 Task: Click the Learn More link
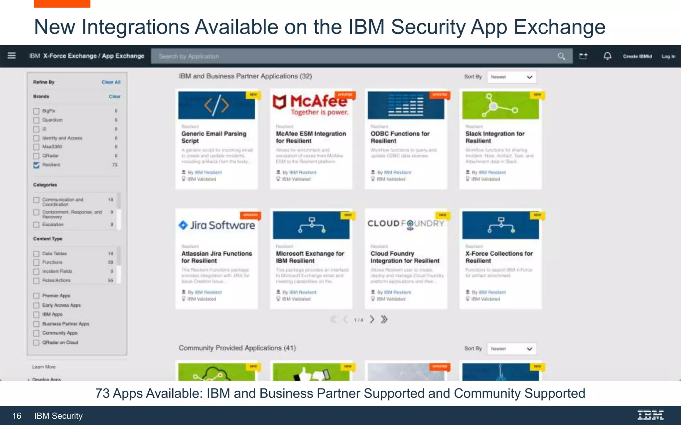(x=44, y=367)
